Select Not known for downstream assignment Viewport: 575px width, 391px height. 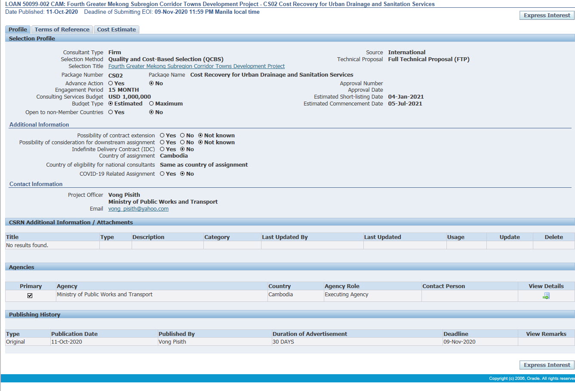click(200, 143)
